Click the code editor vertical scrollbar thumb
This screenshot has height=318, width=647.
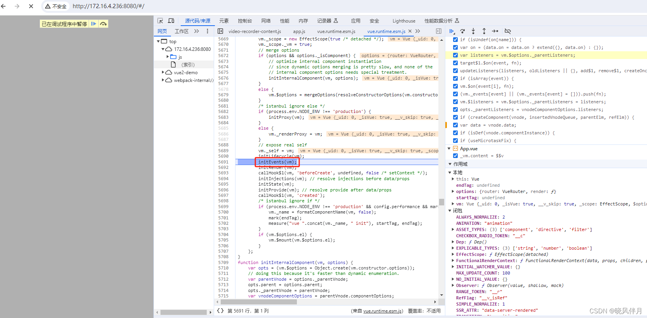click(x=441, y=202)
